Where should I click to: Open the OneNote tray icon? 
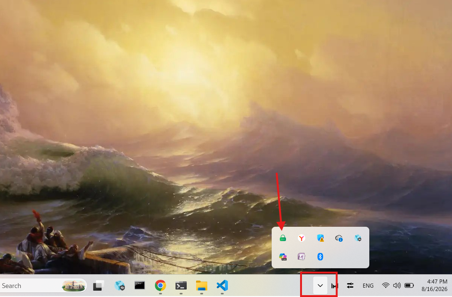point(302,257)
